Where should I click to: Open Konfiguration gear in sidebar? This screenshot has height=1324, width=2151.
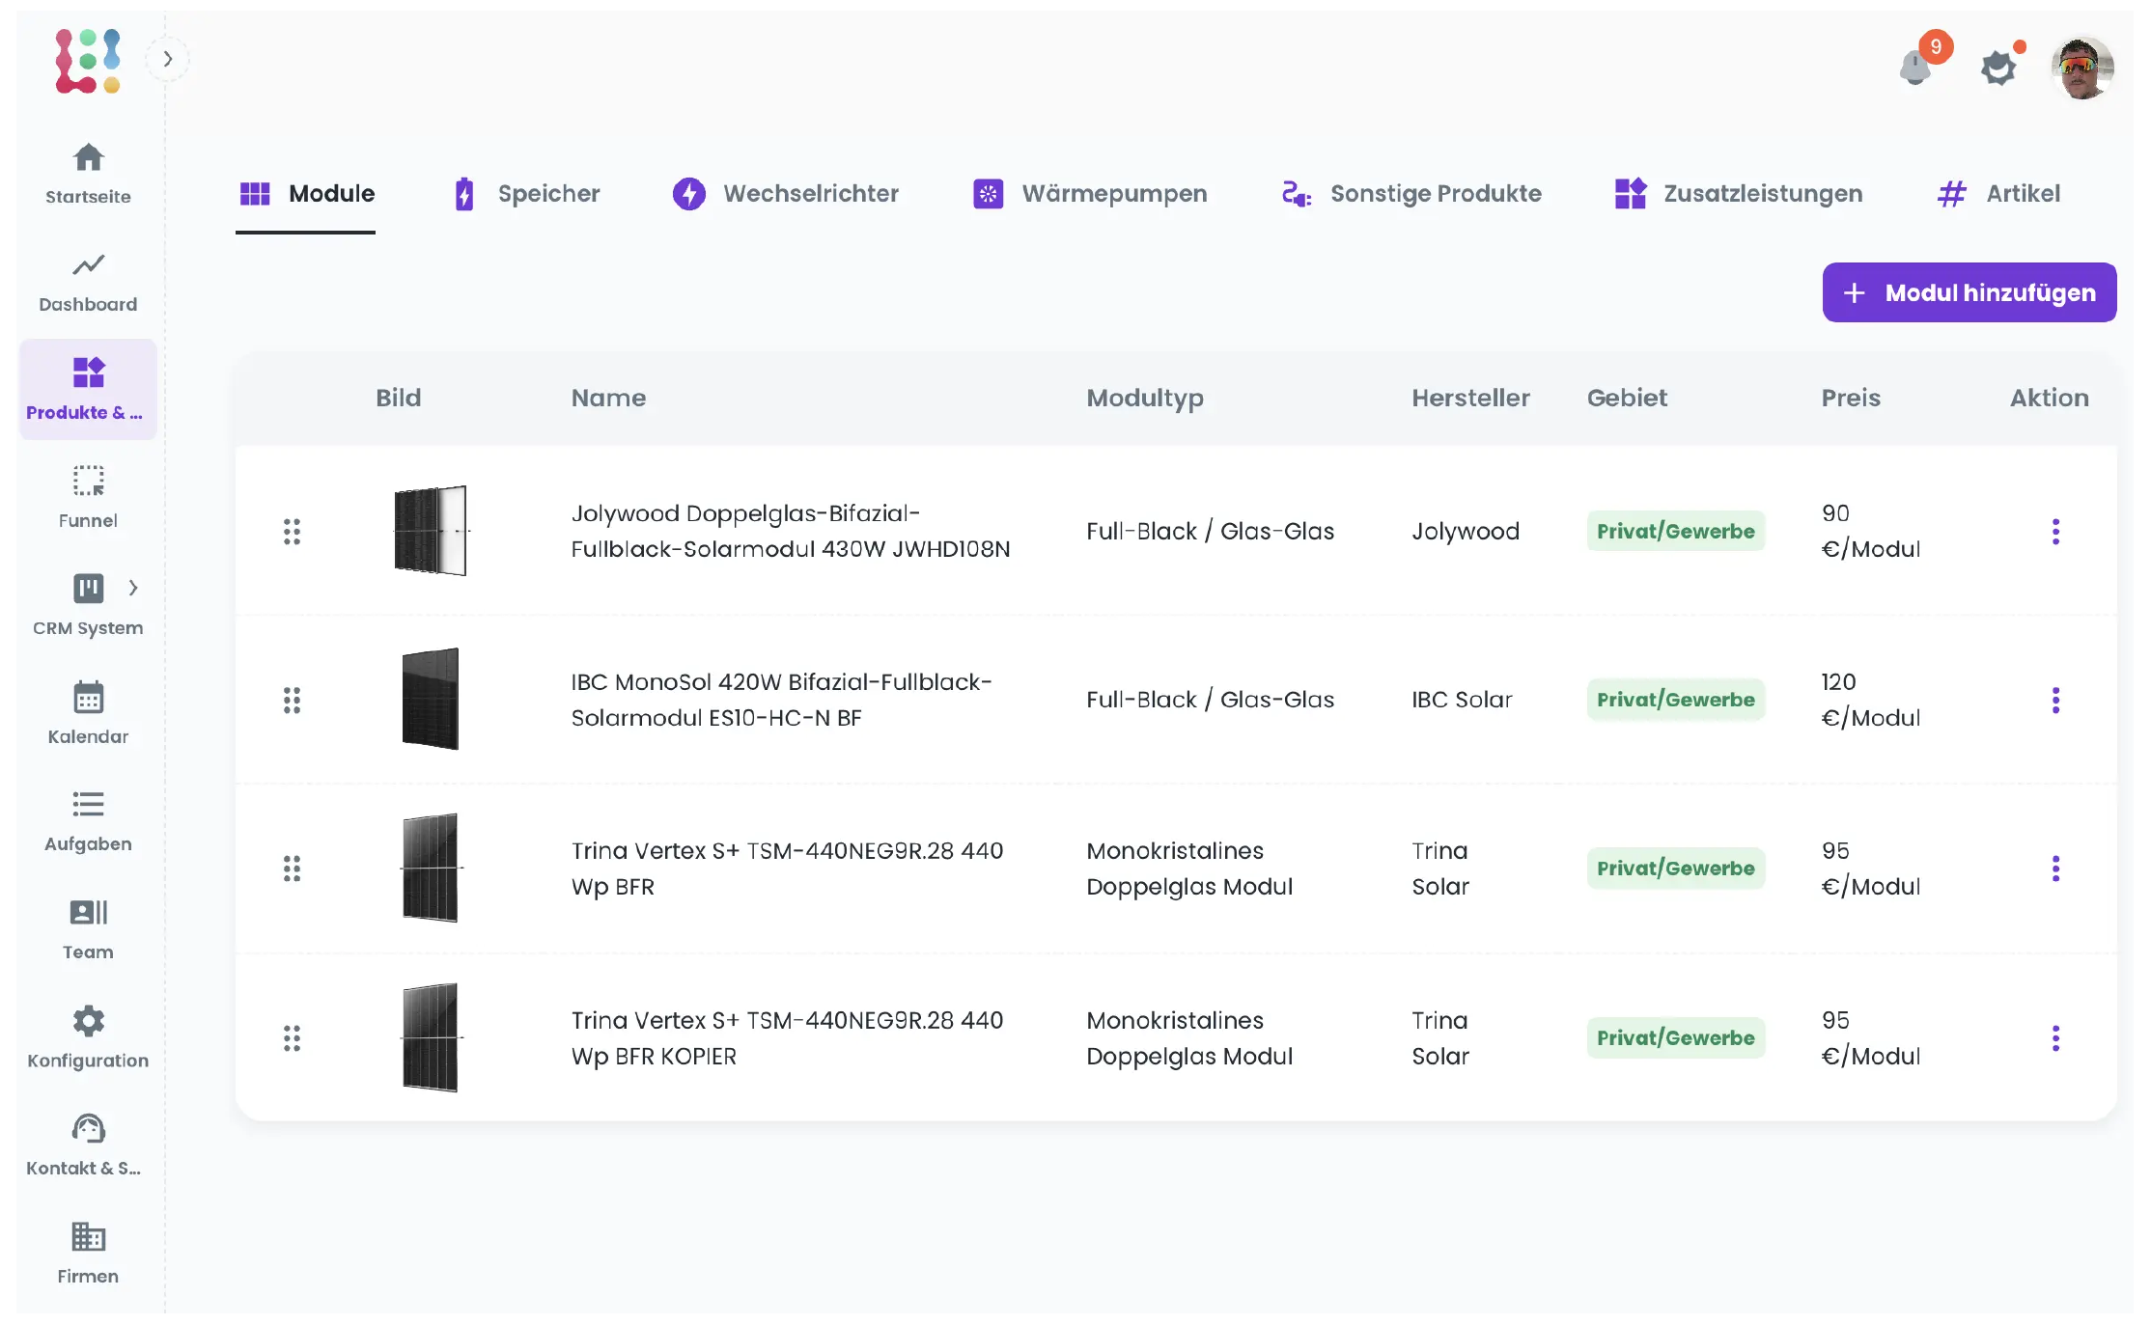click(x=88, y=1021)
